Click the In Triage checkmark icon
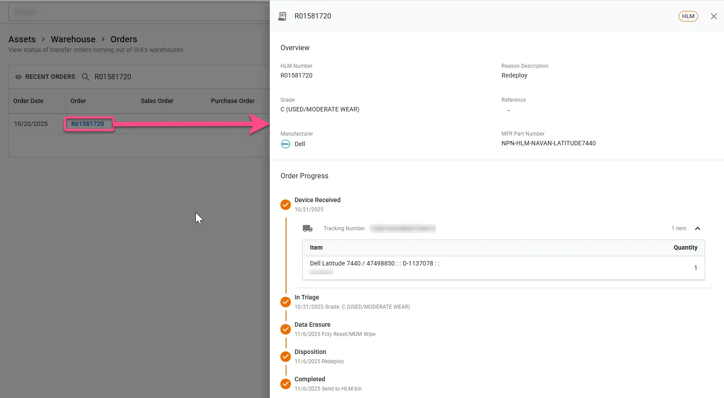Screen dimensions: 724x398 coord(286,302)
